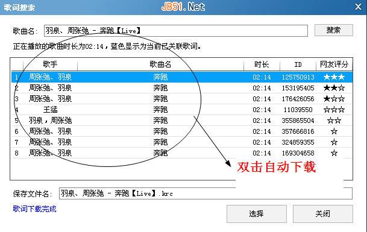Select row with singer 羽泉，周张弛
Image resolution: width=367 pixels, height=232 pixels.
click(182, 121)
